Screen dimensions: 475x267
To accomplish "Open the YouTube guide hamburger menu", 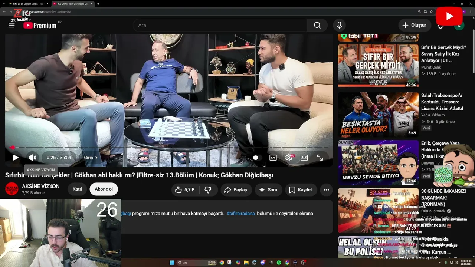I will (12, 25).
